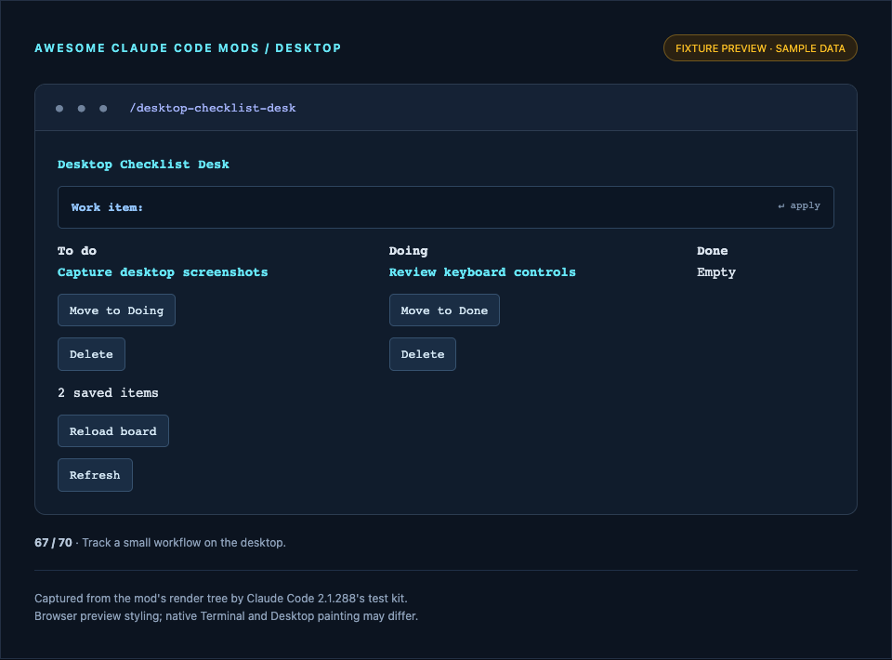This screenshot has width=892, height=660.
Task: Click the Browser preview styling note
Action: [x=226, y=615]
